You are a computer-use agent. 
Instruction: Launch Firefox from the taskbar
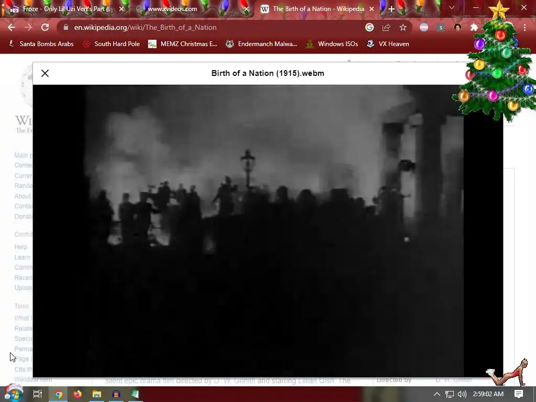point(77,394)
